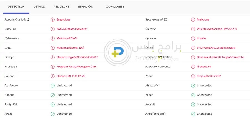This screenshot has width=250, height=118.
Task: Click the green check icon for Arcabit
Action: (193, 104)
